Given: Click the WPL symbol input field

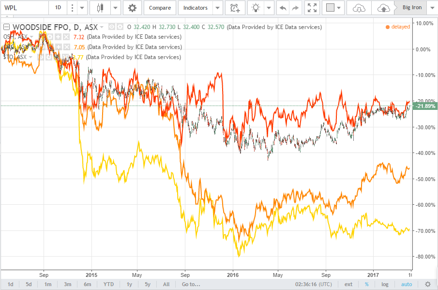Looking at the screenshot, I should 24,8.
